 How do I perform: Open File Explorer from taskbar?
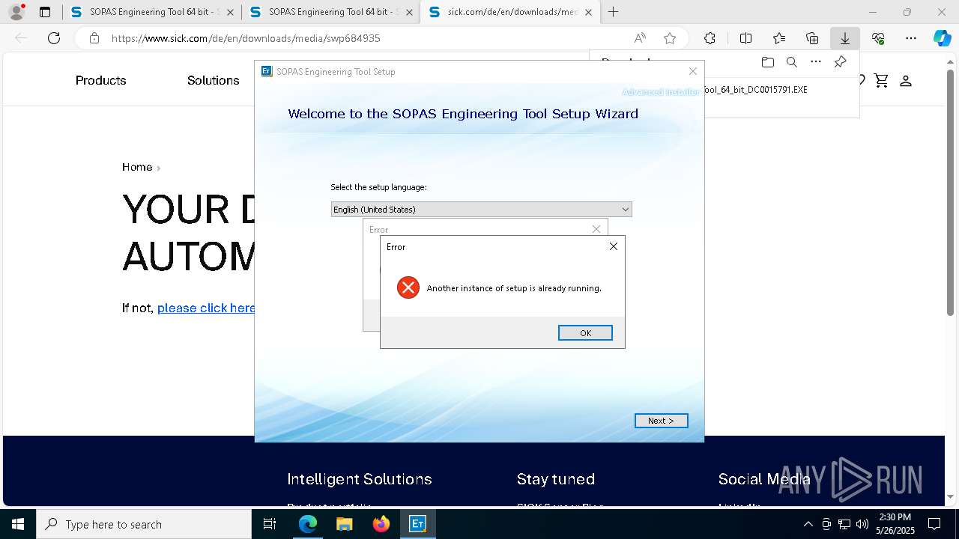pyautogui.click(x=344, y=524)
